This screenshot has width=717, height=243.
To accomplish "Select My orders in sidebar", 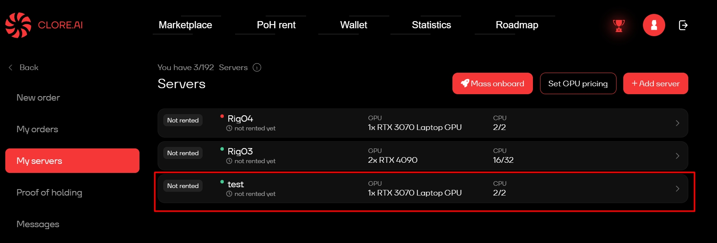I will tap(37, 129).
